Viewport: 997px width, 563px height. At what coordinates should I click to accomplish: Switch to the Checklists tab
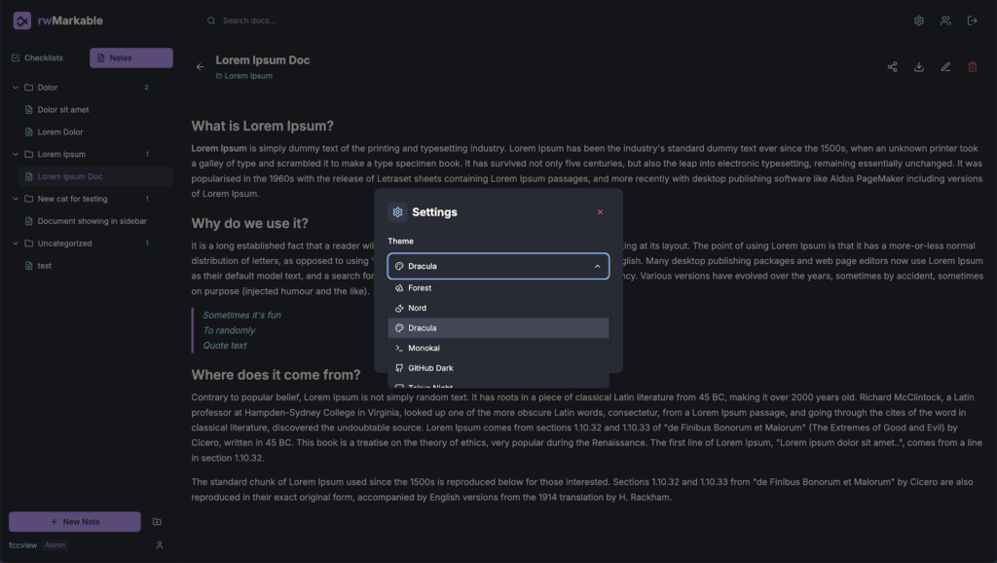pos(38,58)
